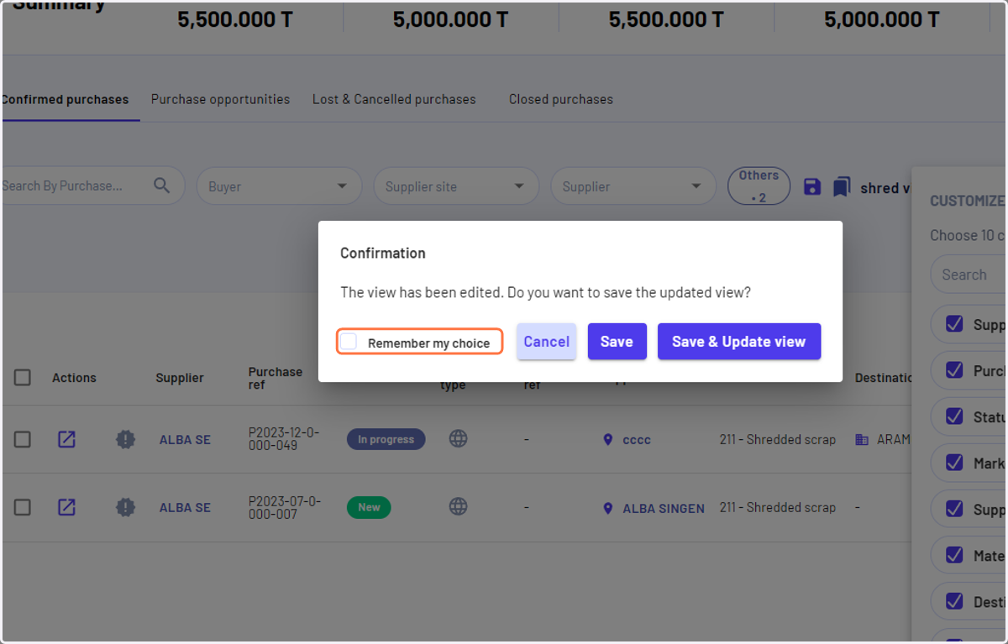The width and height of the screenshot is (1008, 644).
Task: Open the Supplier filter dropdown
Action: click(633, 186)
